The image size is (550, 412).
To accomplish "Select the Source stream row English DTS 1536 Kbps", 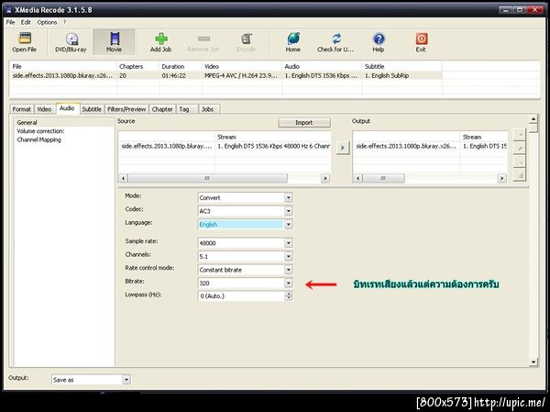I will [225, 146].
